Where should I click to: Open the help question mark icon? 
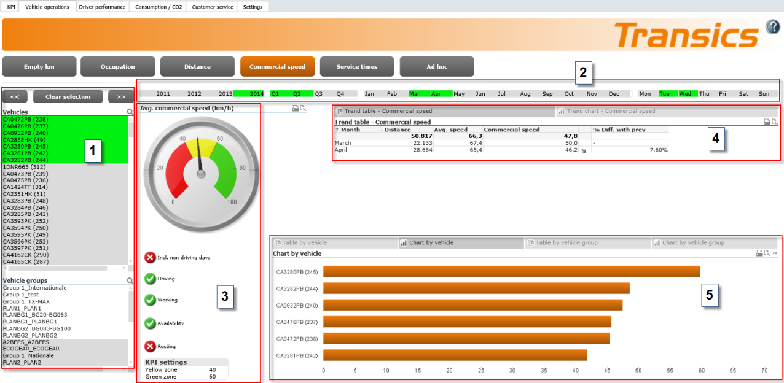coord(772,27)
